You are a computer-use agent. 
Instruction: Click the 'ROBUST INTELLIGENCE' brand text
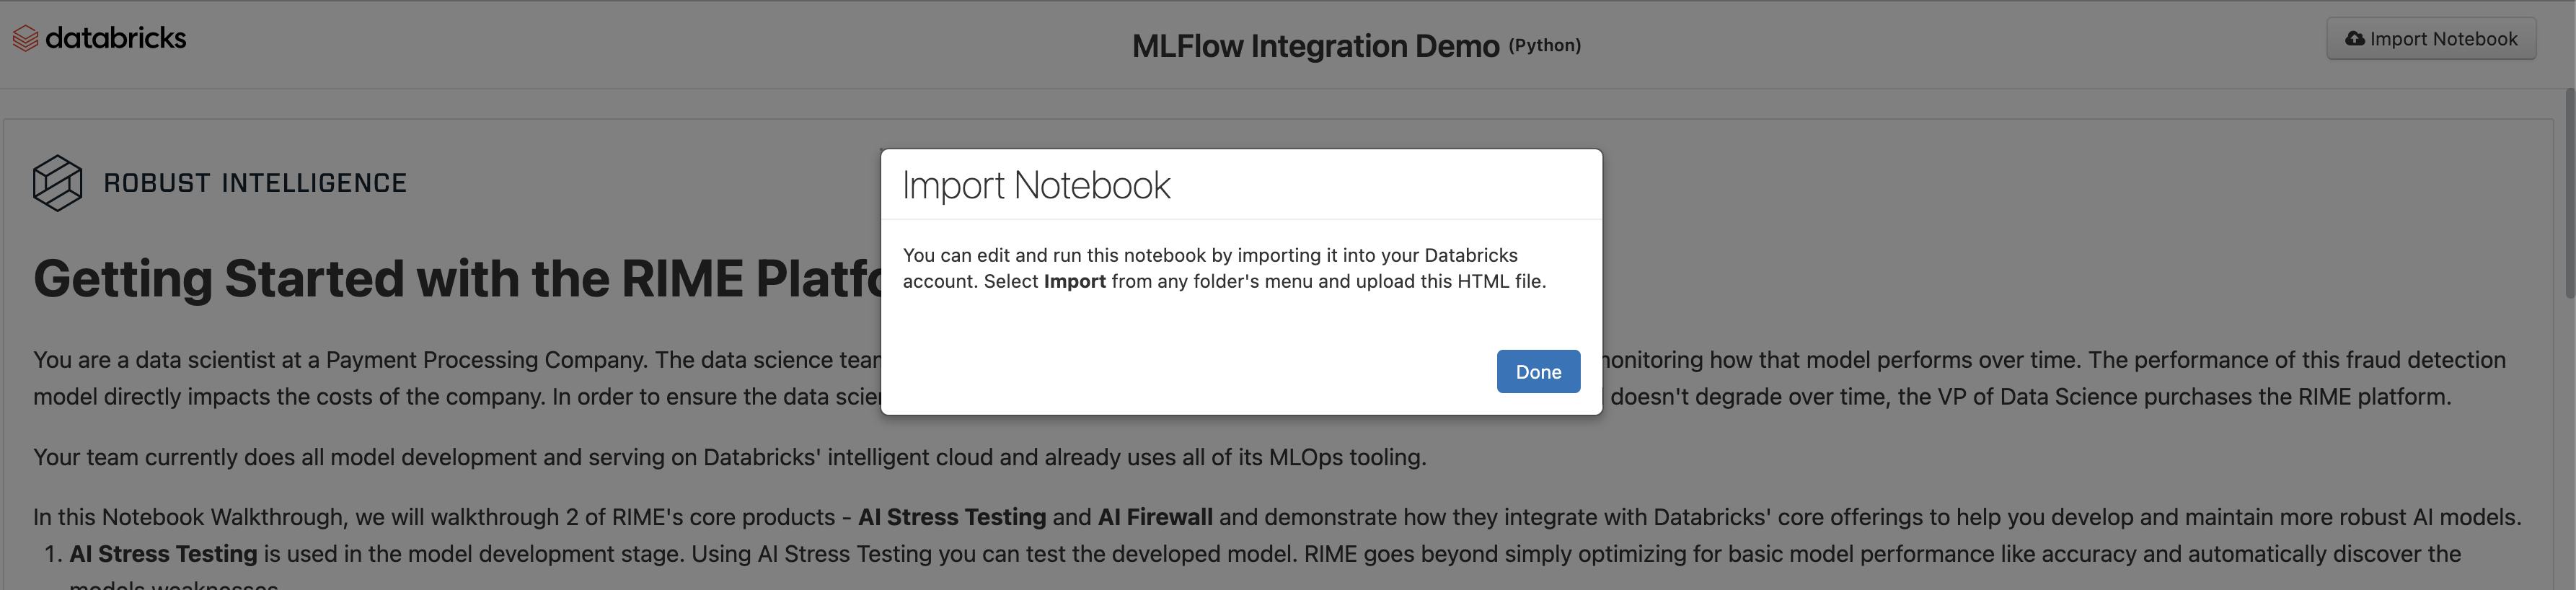[255, 183]
